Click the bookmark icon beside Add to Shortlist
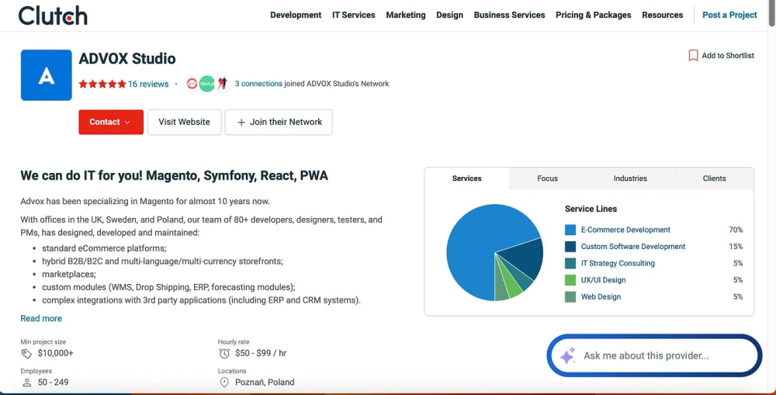Viewport: 776px width, 395px height. click(693, 55)
